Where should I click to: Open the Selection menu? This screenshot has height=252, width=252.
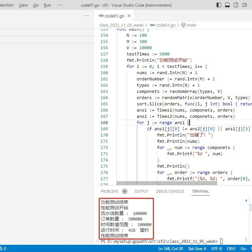tap(7, 5)
